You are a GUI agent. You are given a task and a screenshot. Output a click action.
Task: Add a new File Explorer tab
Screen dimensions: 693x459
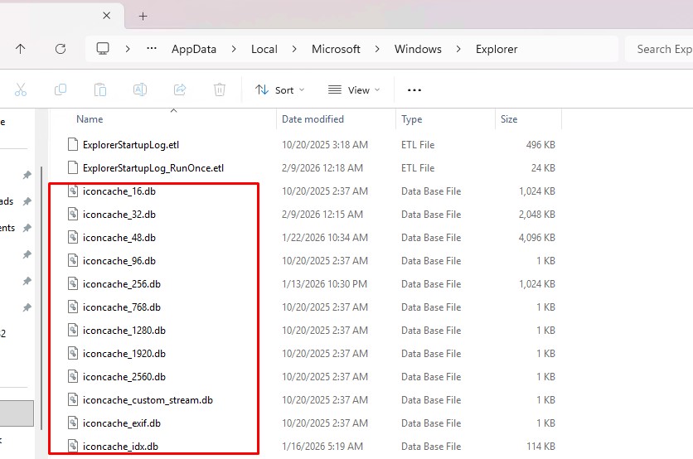143,17
